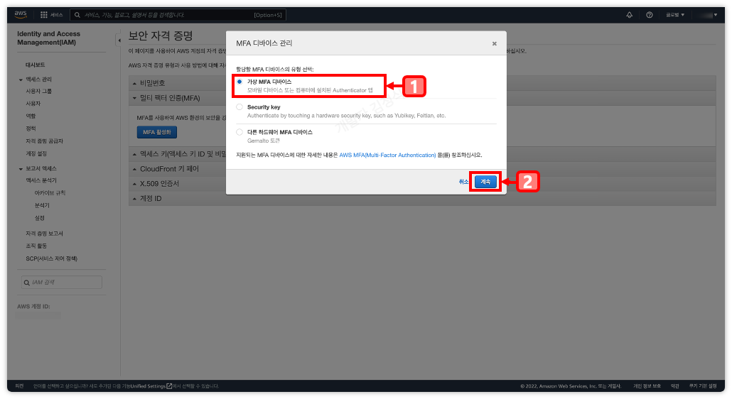Open 자격 증명 보고서 in the sidebar
The image size is (732, 399).
tap(44, 234)
